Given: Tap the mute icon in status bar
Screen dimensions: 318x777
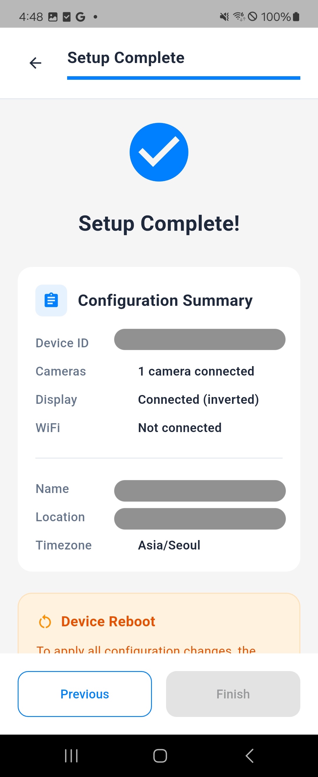Looking at the screenshot, I should click(224, 16).
